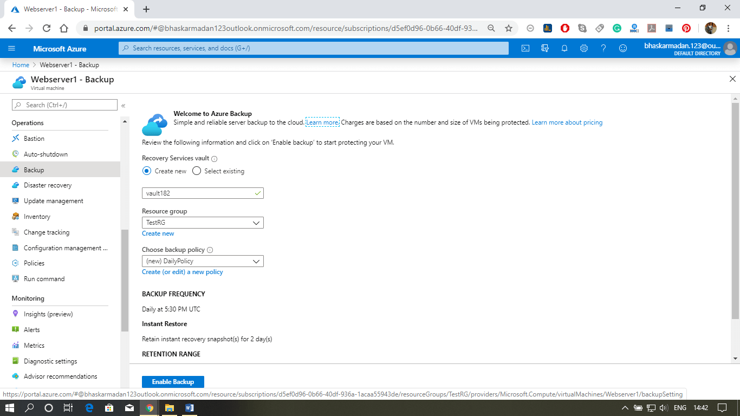Select the 'Select existing' vault option

pyautogui.click(x=196, y=171)
